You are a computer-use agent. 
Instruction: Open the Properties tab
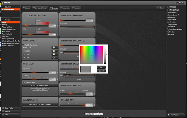click(x=65, y=8)
